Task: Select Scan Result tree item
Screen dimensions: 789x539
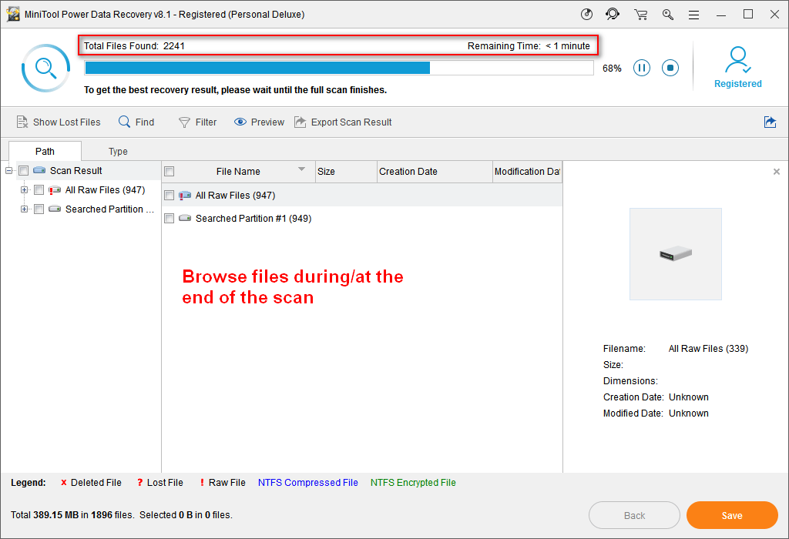Action: [x=76, y=170]
